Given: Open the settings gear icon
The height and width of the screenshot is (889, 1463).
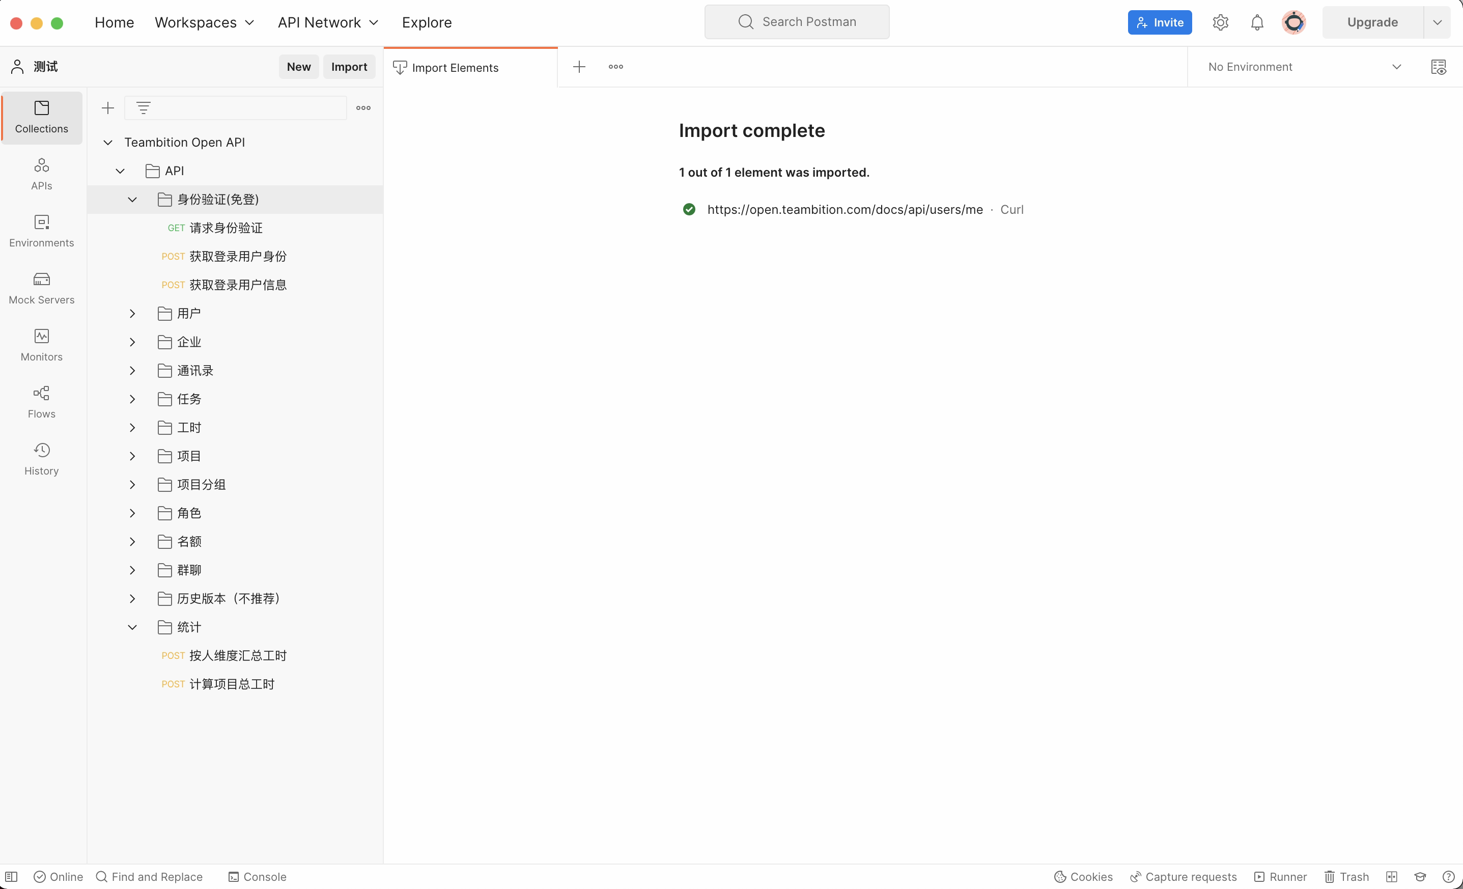Looking at the screenshot, I should pyautogui.click(x=1220, y=22).
